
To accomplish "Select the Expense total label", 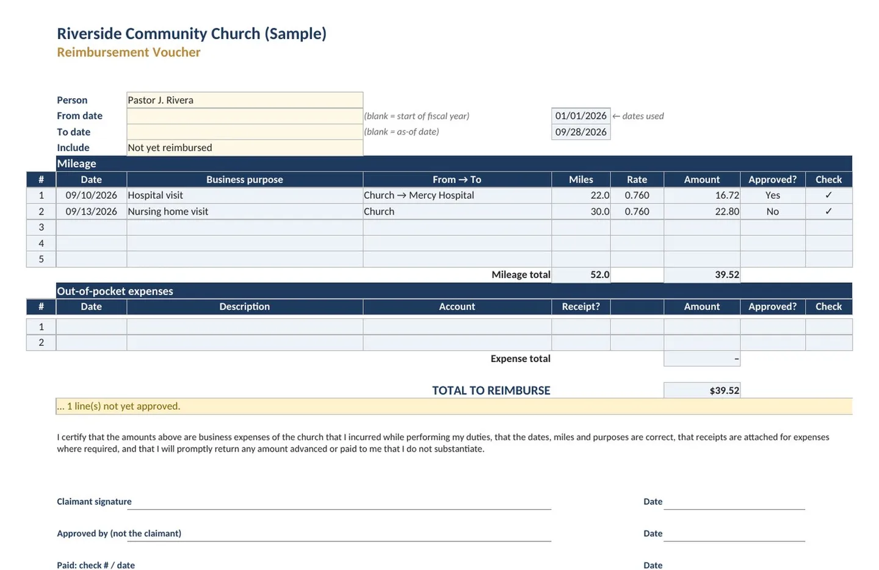I will (x=521, y=358).
